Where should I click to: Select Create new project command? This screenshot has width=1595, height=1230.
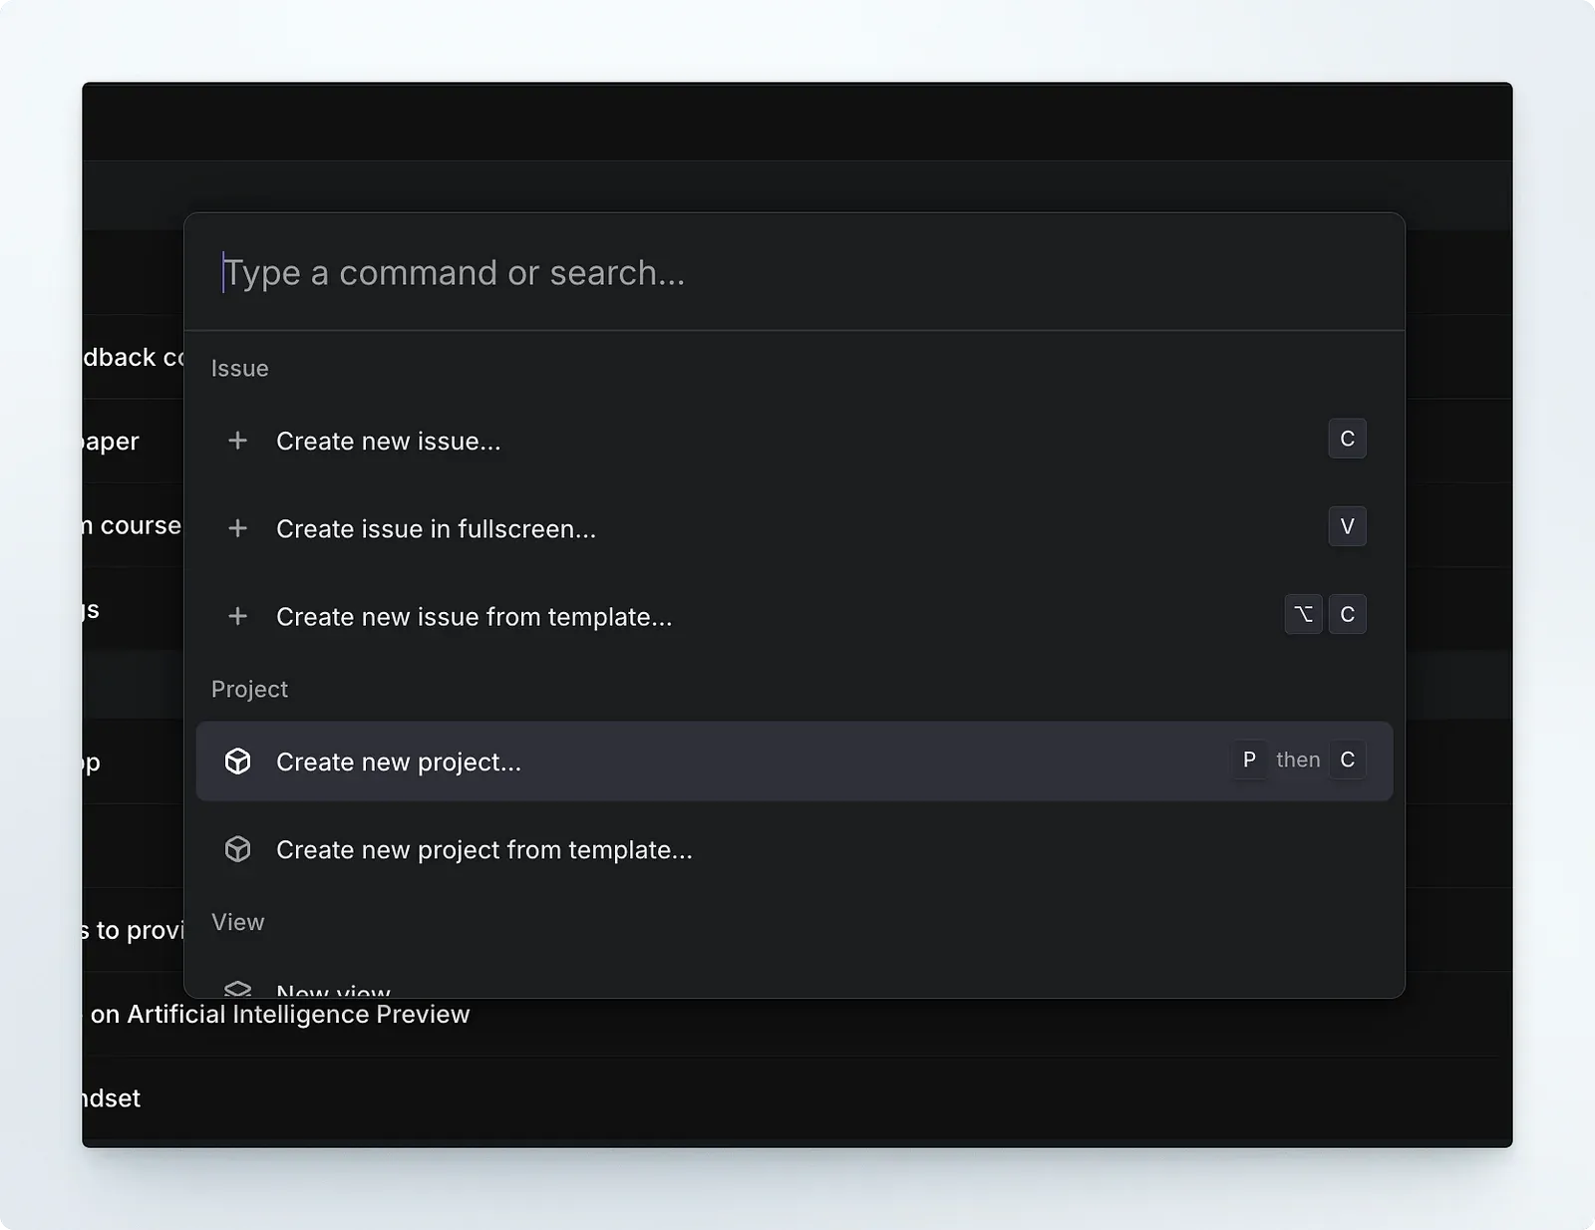[x=794, y=762]
